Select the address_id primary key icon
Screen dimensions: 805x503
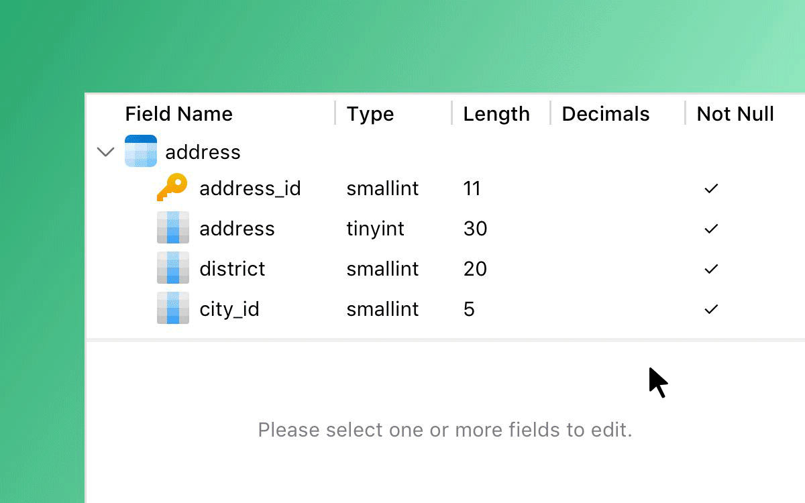pos(172,188)
